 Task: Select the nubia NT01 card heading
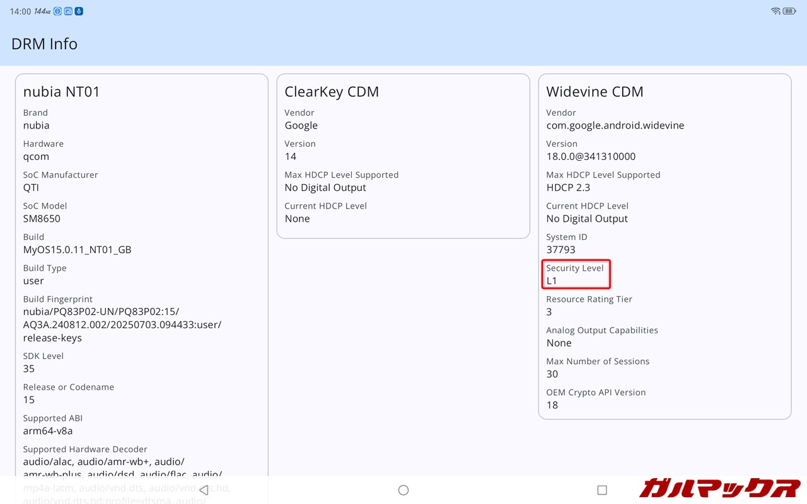[x=62, y=92]
